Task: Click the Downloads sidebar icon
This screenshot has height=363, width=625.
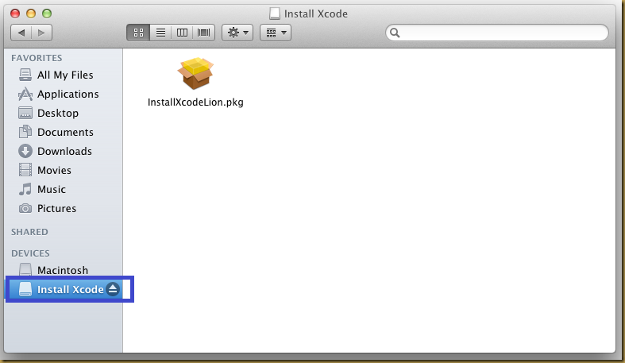Action: pyautogui.click(x=25, y=151)
